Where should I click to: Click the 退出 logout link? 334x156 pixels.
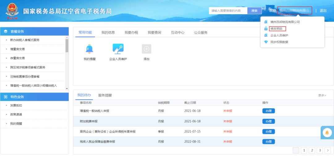323,11
